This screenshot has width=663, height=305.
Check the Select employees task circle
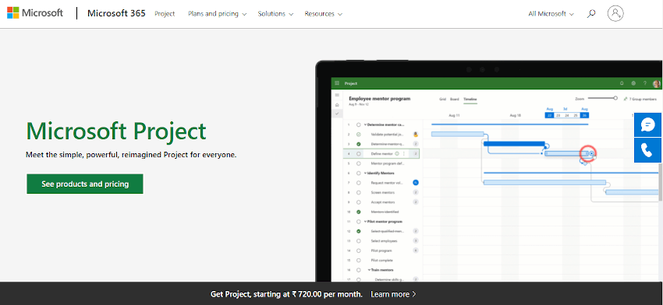359,241
